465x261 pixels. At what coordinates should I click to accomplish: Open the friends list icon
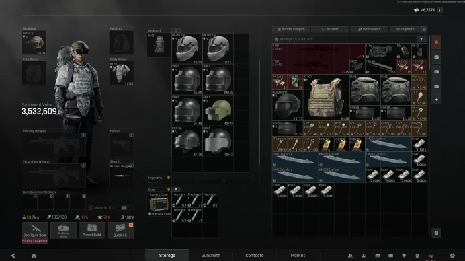tap(351, 256)
